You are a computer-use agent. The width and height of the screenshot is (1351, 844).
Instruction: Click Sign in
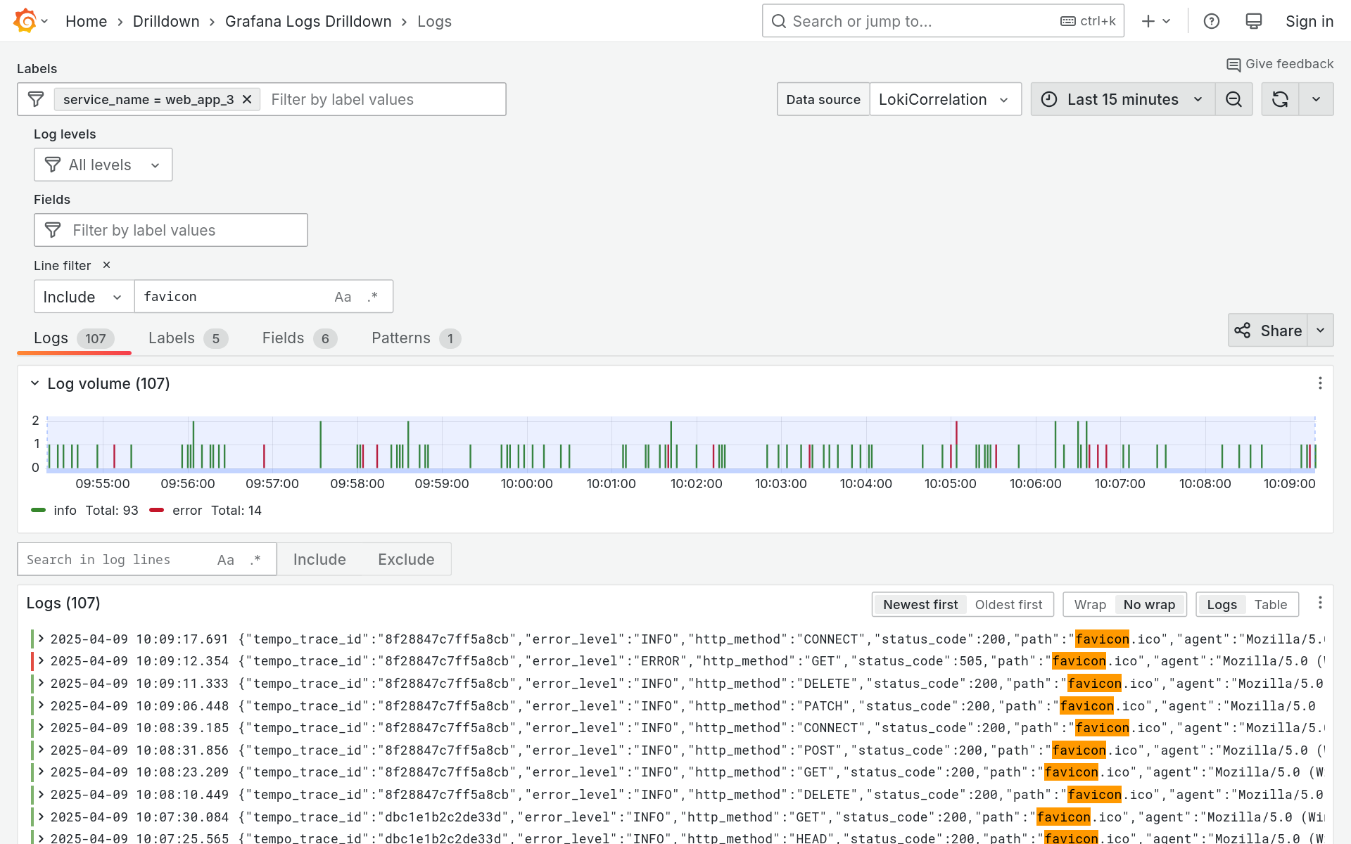(1309, 21)
